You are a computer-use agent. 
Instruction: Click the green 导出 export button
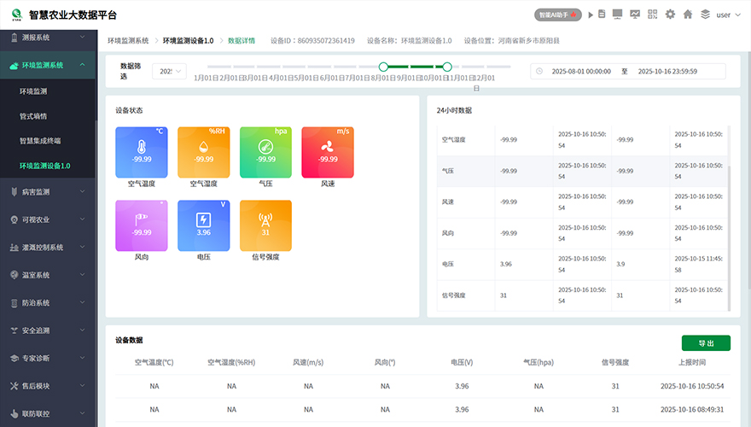pos(706,342)
